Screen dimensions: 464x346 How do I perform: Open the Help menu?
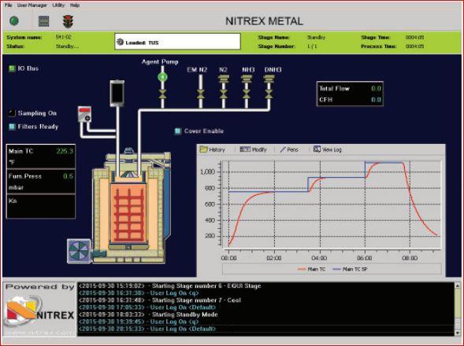pos(75,5)
